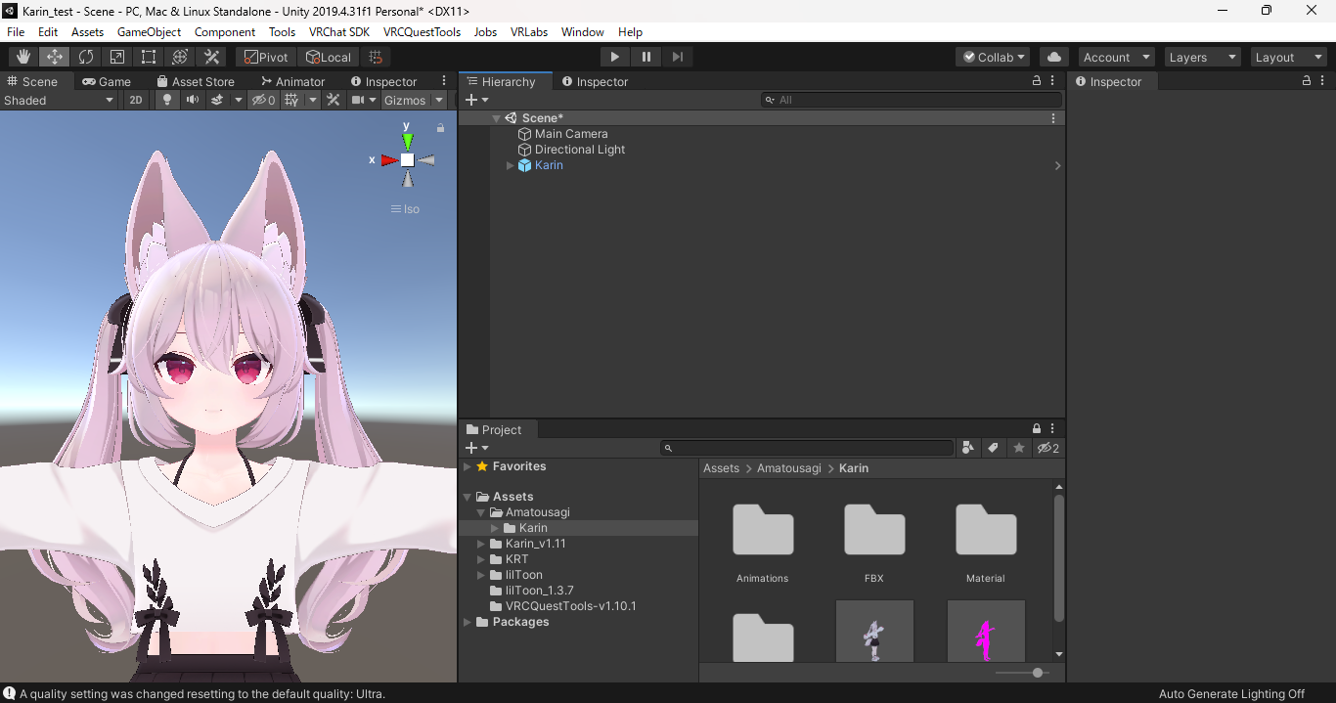
Task: Toggle scene lighting
Action: (167, 100)
